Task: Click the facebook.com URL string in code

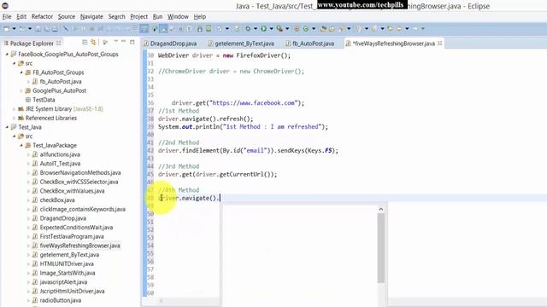Action: 255,103
